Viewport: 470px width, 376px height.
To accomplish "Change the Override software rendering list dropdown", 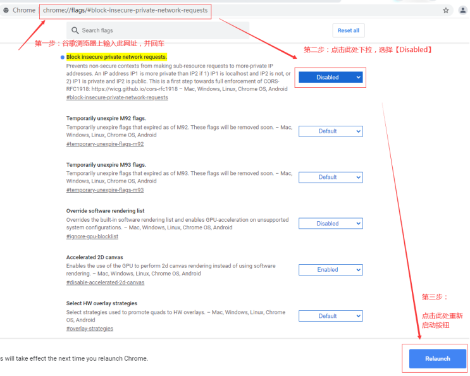I will (330, 223).
